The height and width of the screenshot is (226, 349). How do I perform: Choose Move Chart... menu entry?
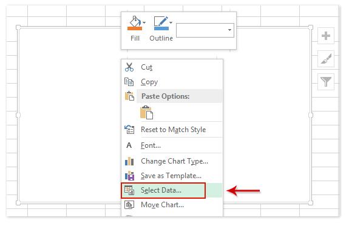172,205
